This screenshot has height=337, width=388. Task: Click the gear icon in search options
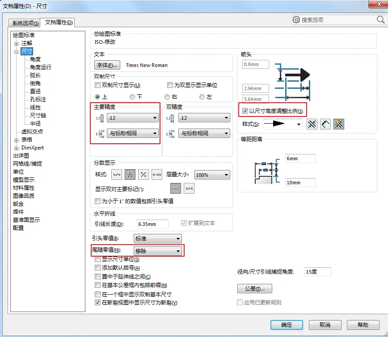pos(296,20)
